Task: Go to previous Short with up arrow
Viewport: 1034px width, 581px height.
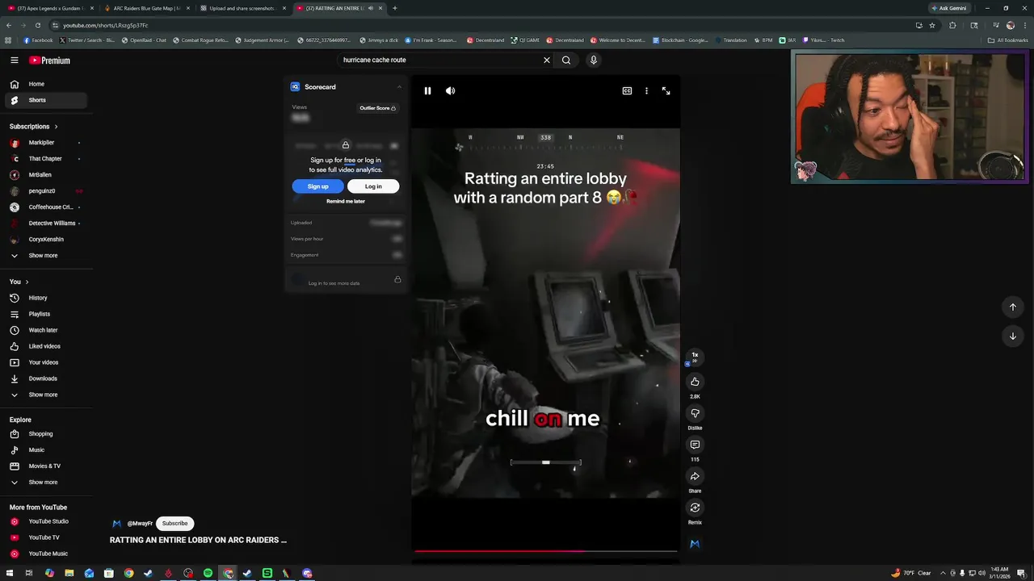Action: 1012,307
